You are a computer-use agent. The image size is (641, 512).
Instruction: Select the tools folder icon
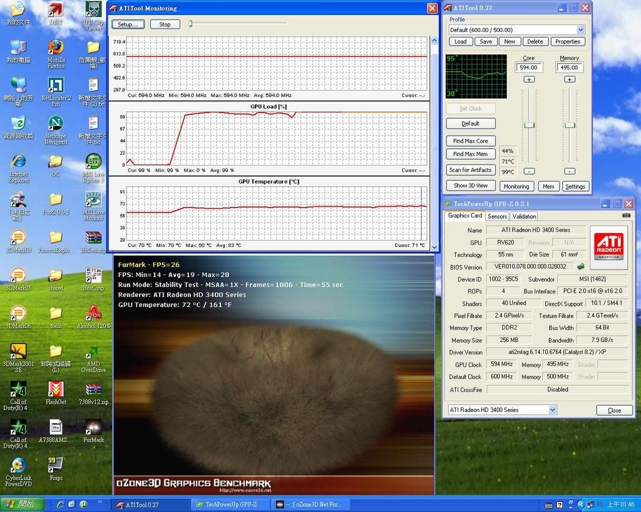(x=56, y=316)
